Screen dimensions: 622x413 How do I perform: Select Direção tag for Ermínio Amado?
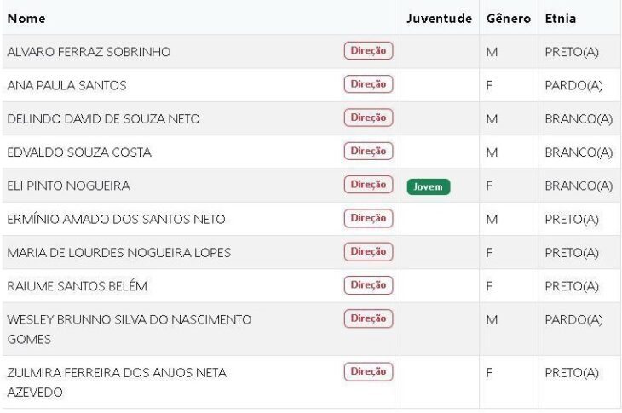click(x=368, y=218)
